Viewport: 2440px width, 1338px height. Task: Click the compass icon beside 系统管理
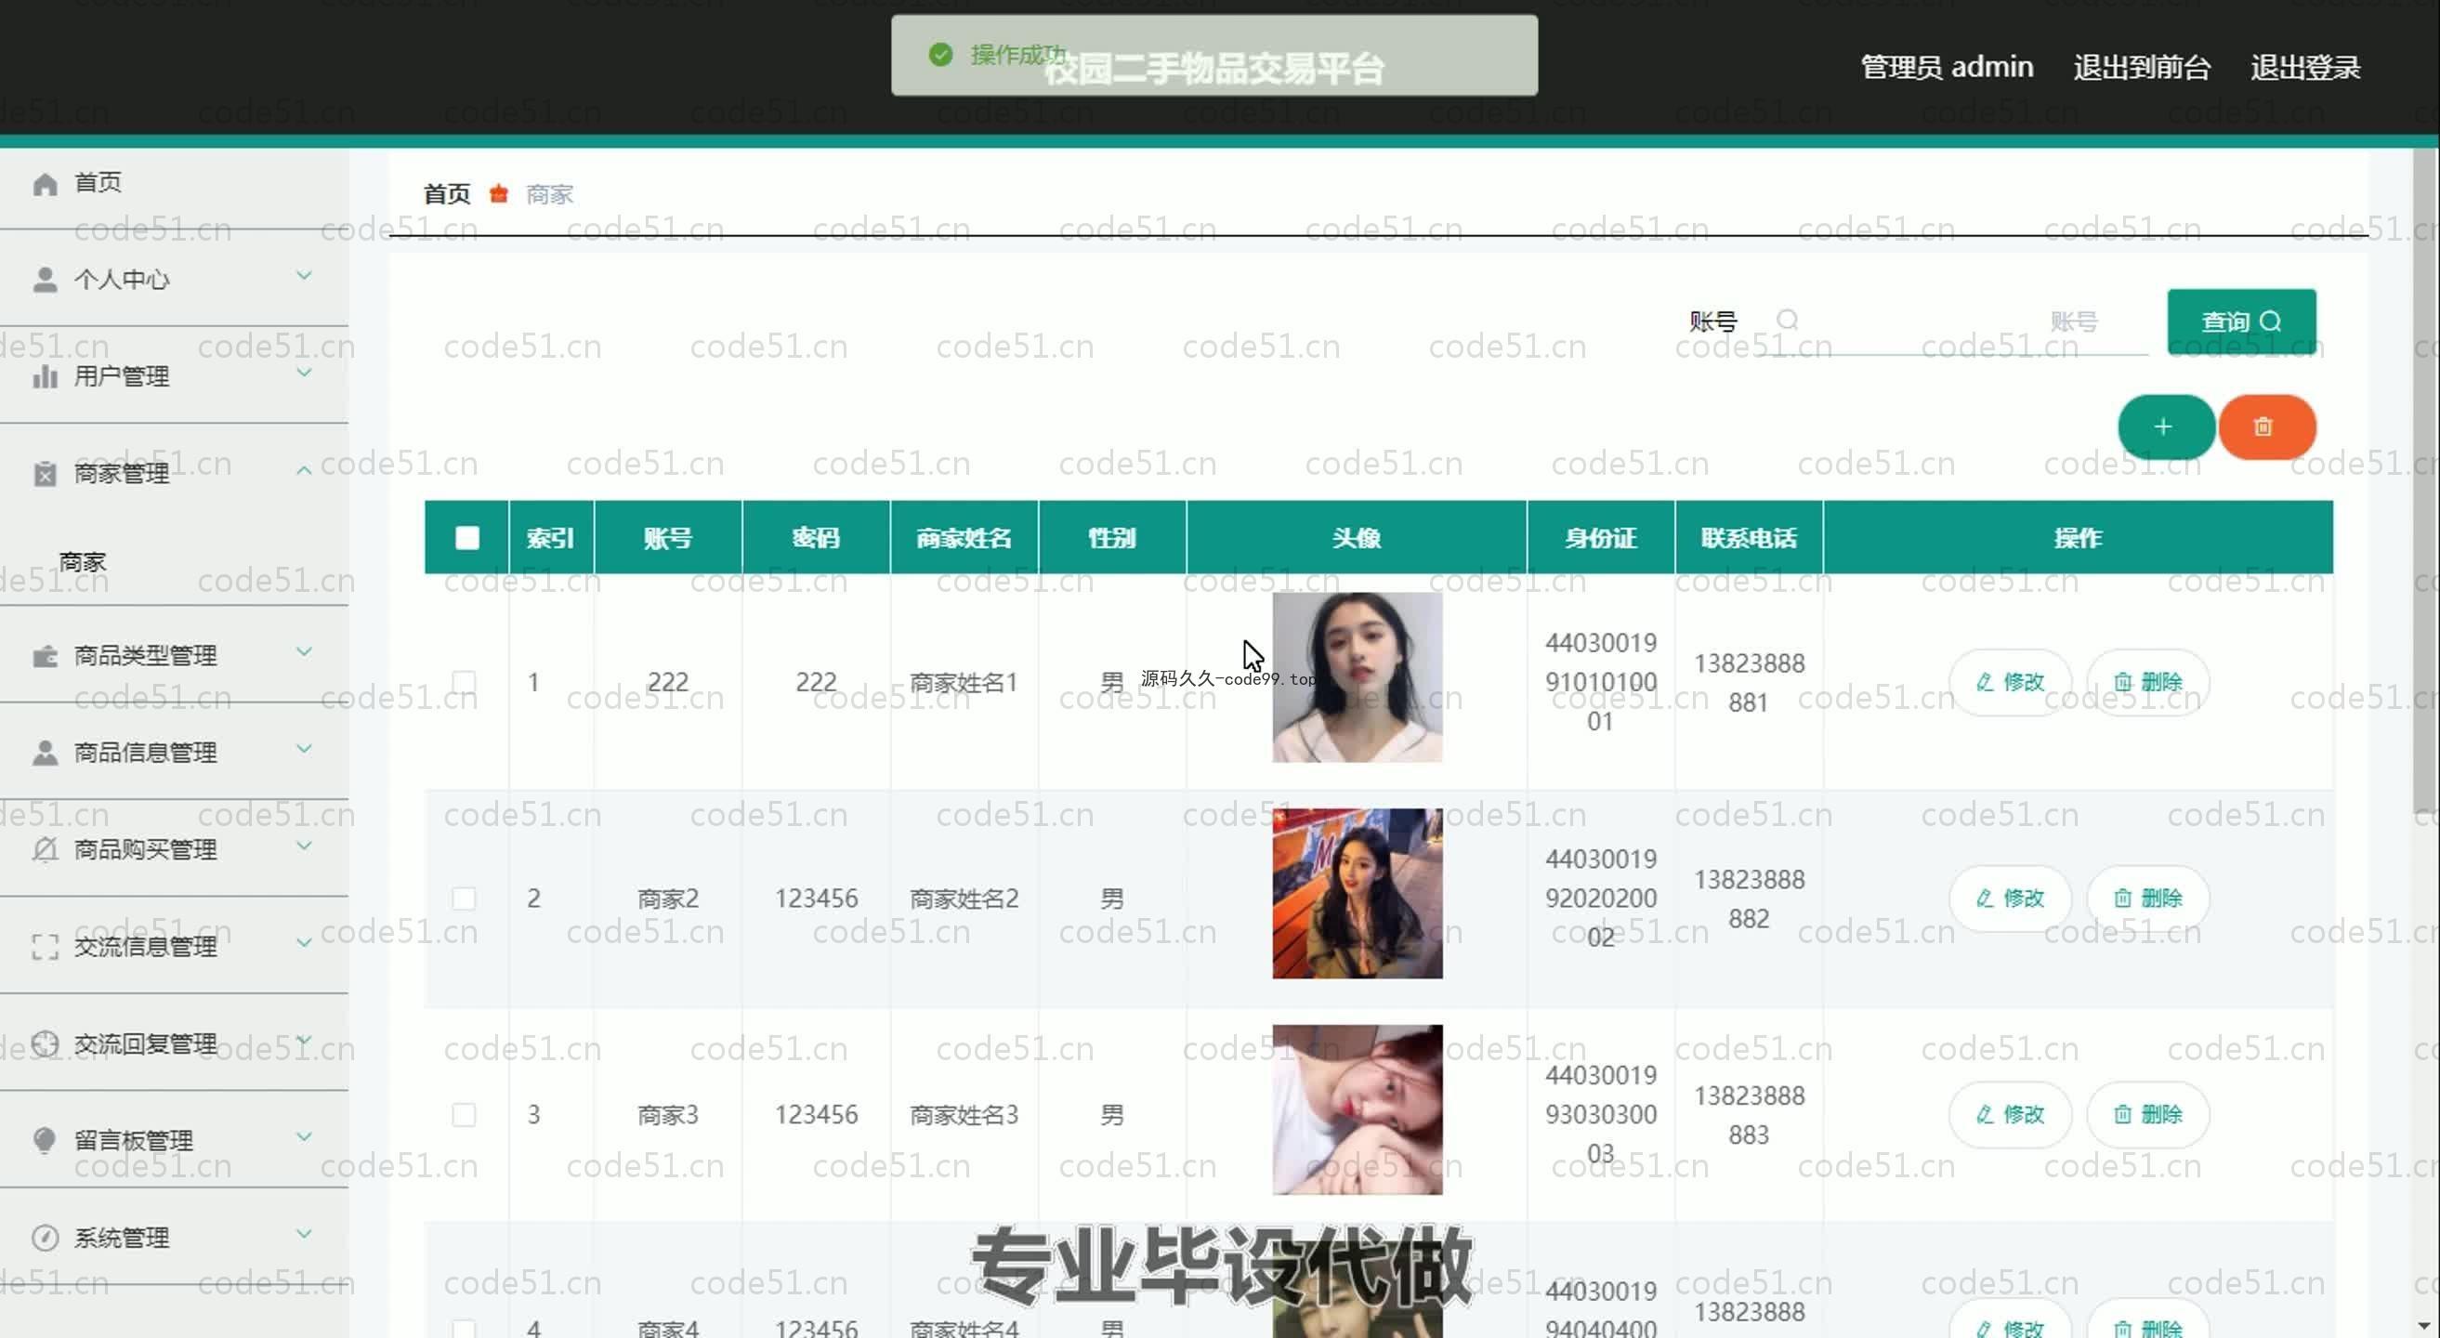(x=45, y=1238)
